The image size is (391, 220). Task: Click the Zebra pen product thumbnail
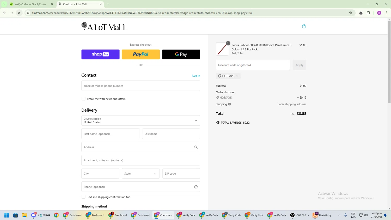[x=222, y=49]
